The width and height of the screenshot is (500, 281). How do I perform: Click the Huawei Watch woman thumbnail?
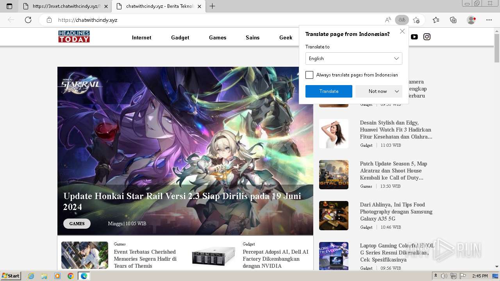tap(334, 133)
